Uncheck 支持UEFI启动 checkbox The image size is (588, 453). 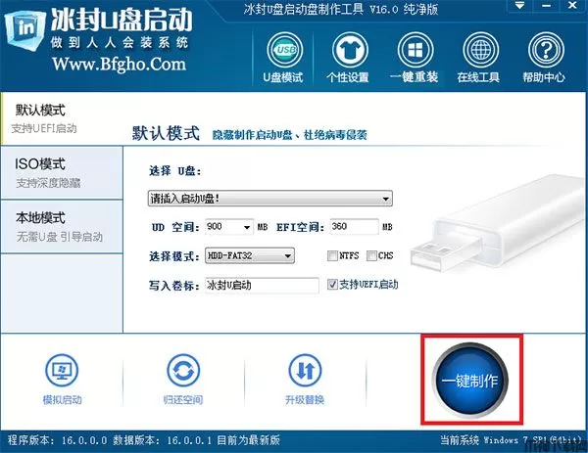[332, 285]
